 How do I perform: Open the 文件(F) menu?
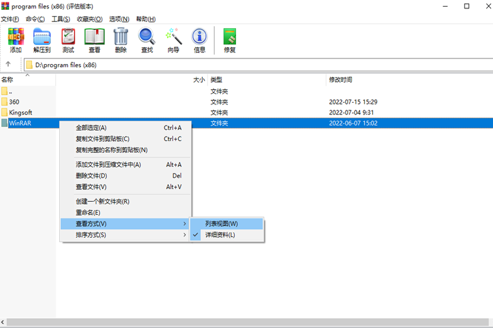[10, 19]
